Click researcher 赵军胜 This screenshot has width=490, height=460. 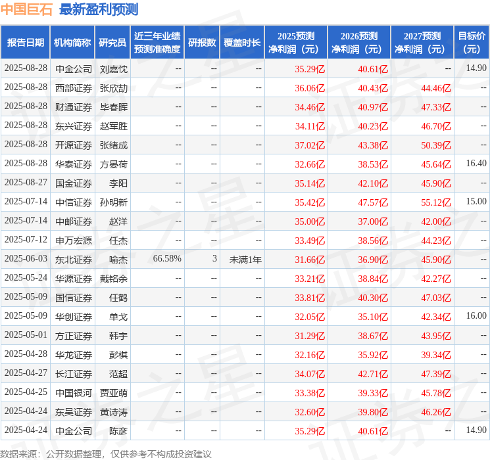(114, 126)
